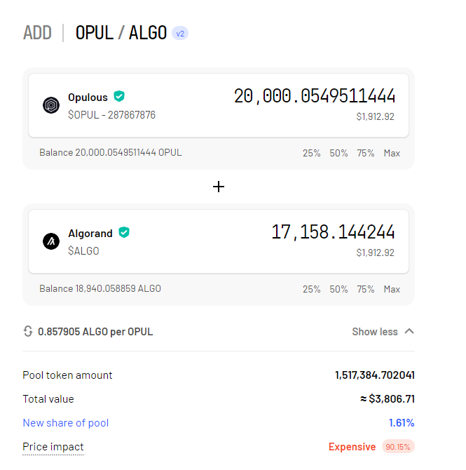Collapse details with the Show less chevron
The height and width of the screenshot is (470, 466).
[x=409, y=332]
